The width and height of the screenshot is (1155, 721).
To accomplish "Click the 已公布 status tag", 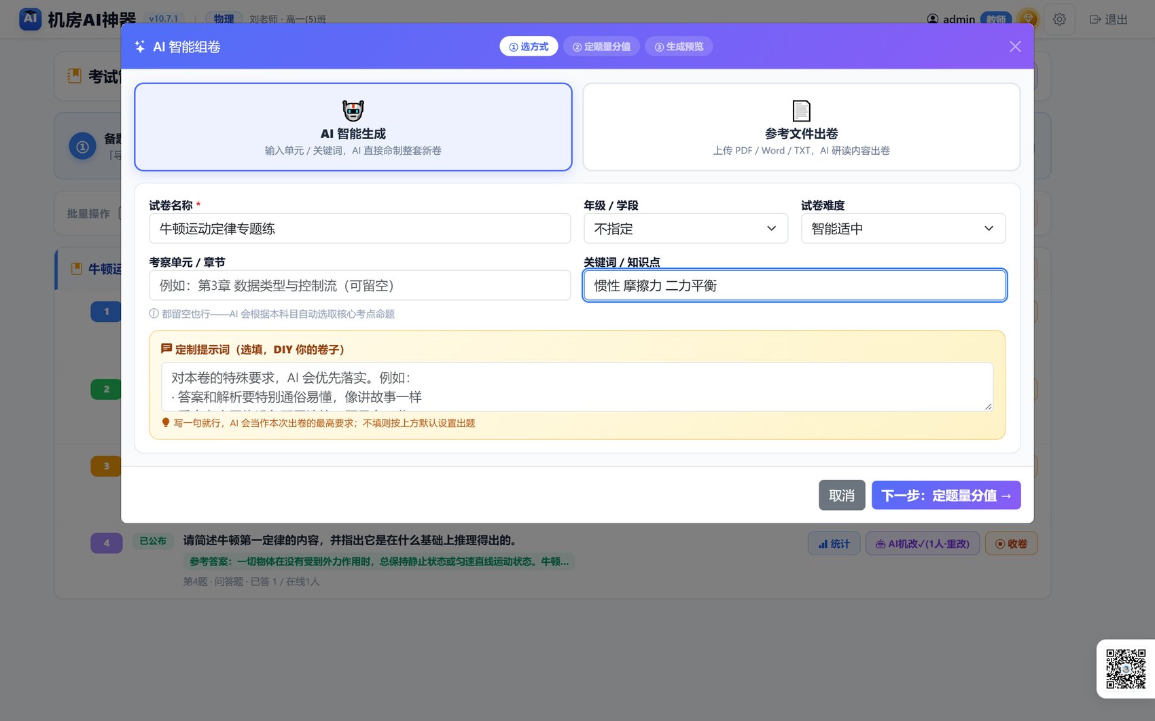I will tap(153, 541).
